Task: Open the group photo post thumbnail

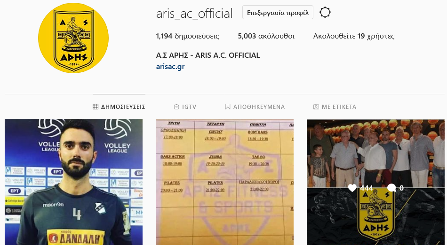Action: [376, 182]
